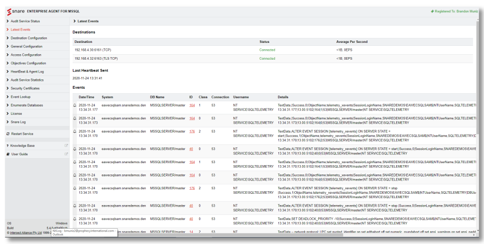Viewport: 484px width, 244px height.
Task: Click the Average Per Second header
Action: tap(352, 42)
